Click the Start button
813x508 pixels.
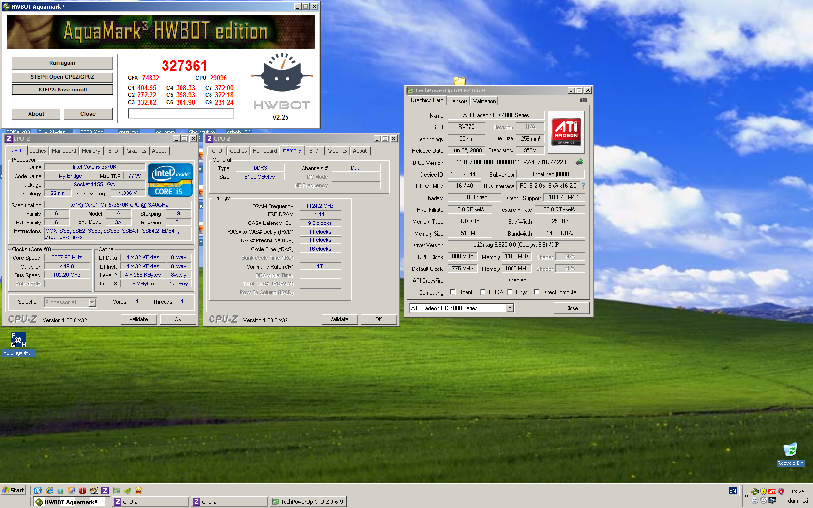14,490
